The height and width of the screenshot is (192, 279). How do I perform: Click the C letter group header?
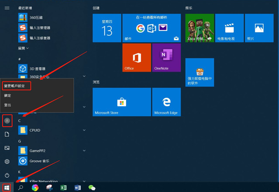pos(19,121)
